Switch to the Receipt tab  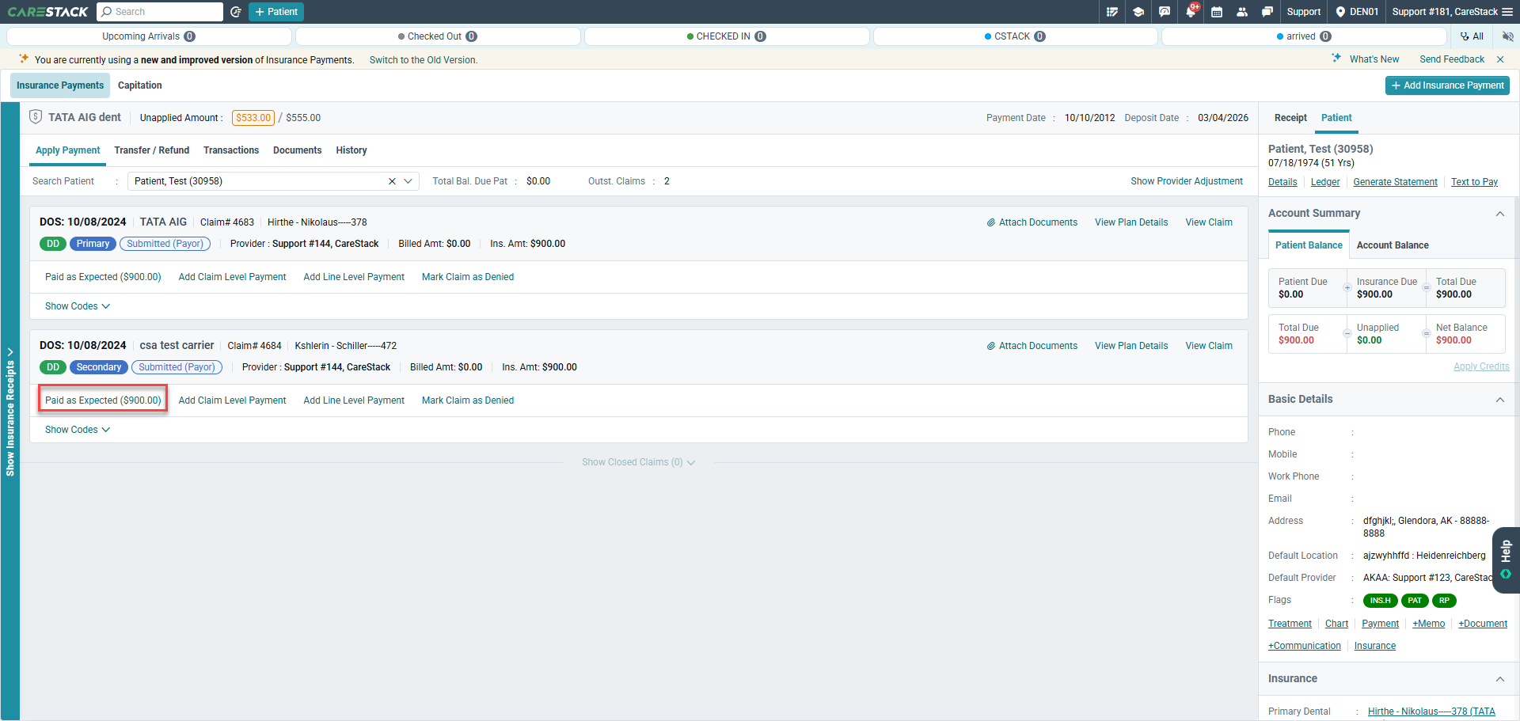click(x=1290, y=118)
